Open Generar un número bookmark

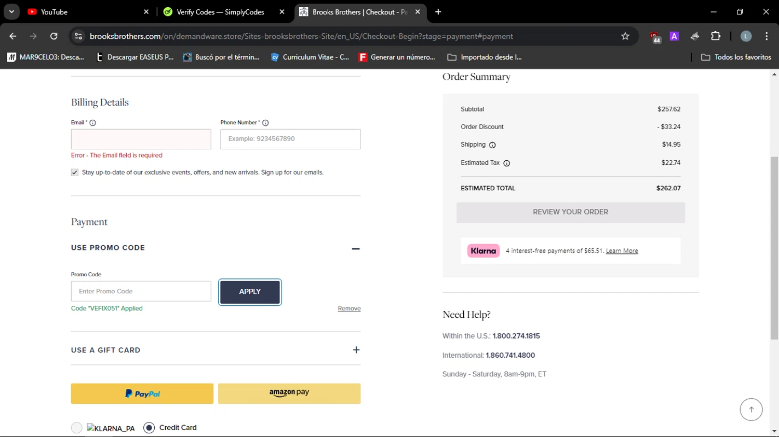(x=397, y=57)
